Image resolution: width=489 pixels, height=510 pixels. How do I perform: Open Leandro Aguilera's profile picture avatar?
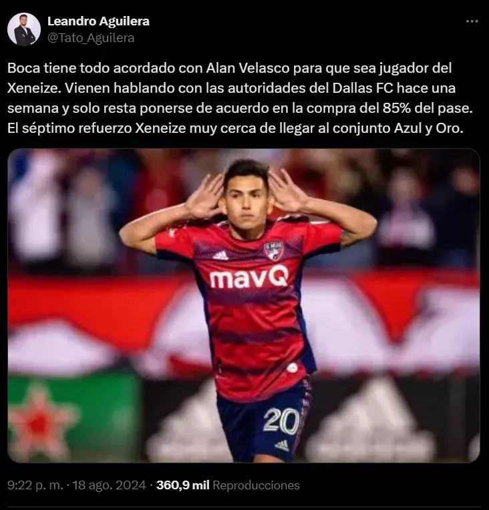[24, 29]
